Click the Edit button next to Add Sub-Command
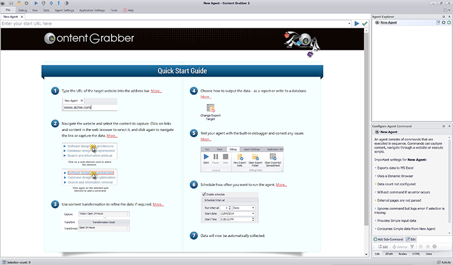453x265 pixels. [411, 239]
